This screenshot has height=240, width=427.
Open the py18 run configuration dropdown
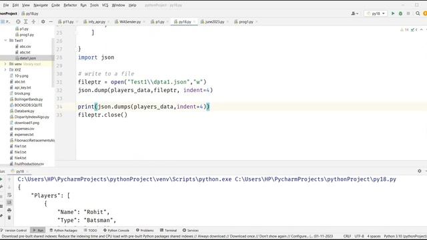point(376,13)
